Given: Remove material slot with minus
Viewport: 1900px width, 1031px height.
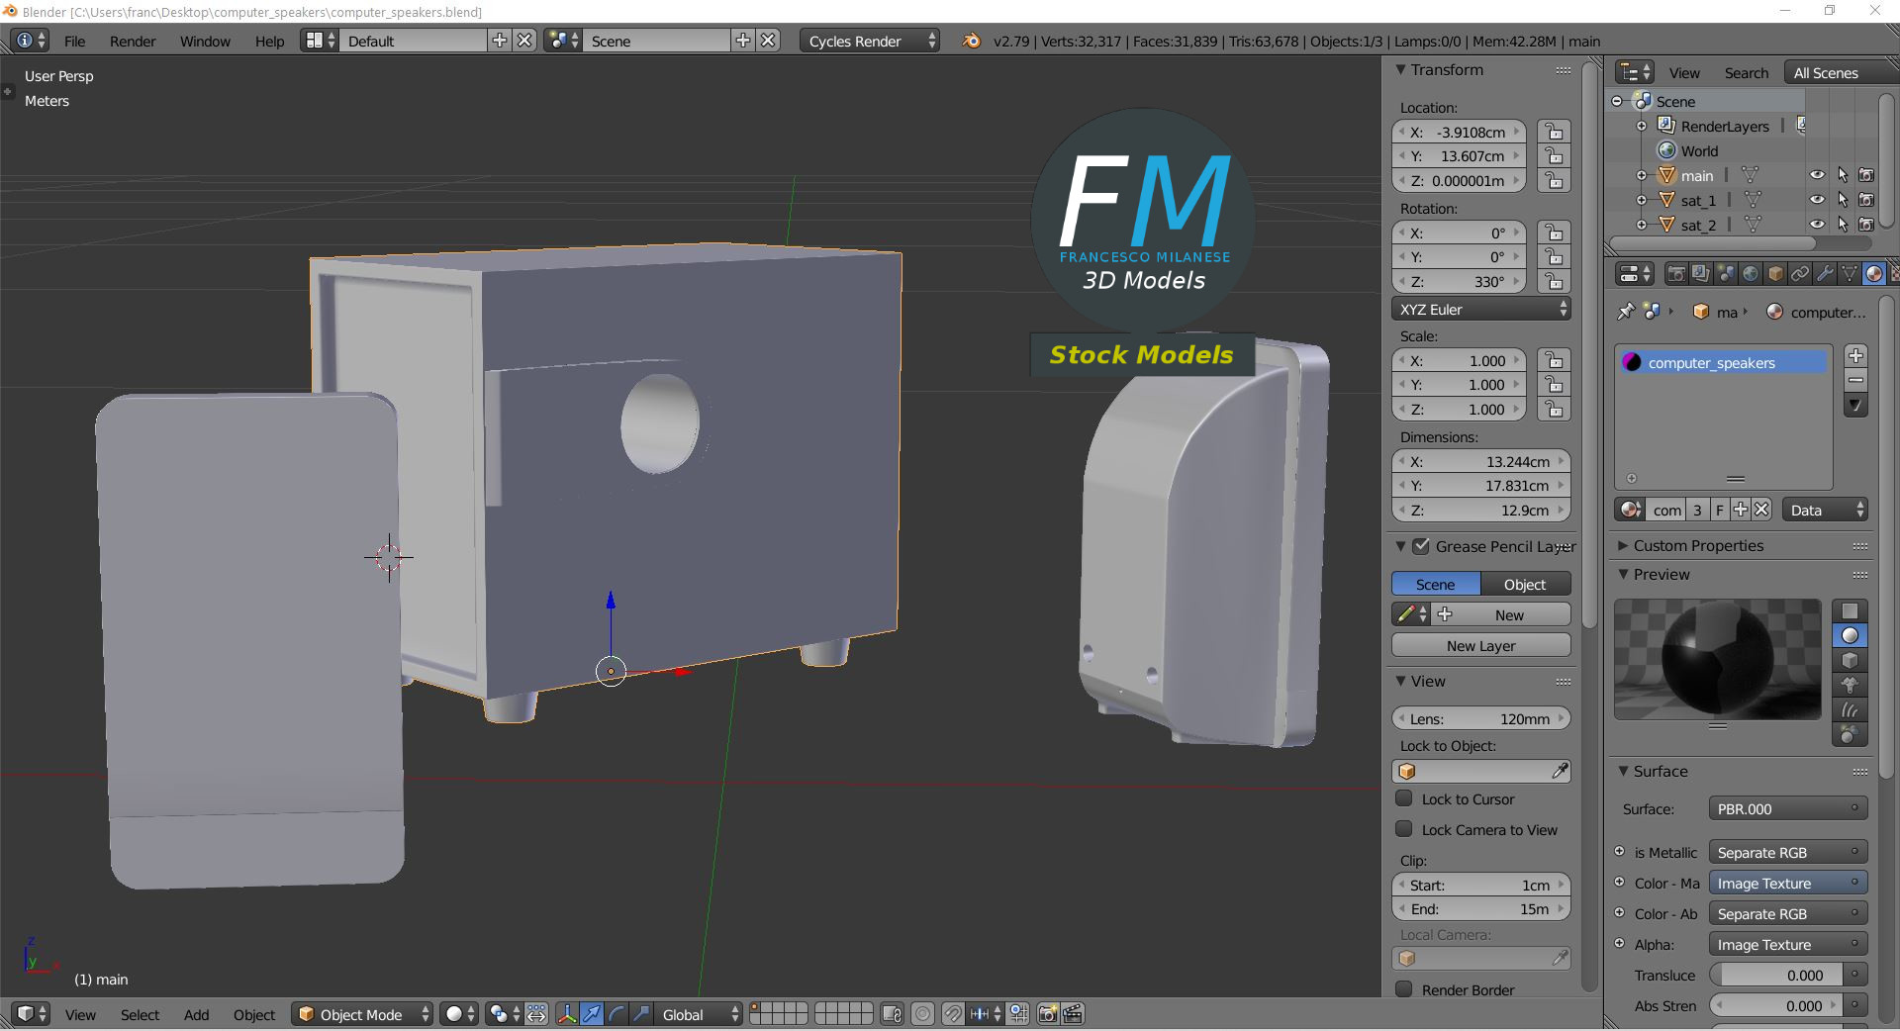Looking at the screenshot, I should coord(1855,380).
